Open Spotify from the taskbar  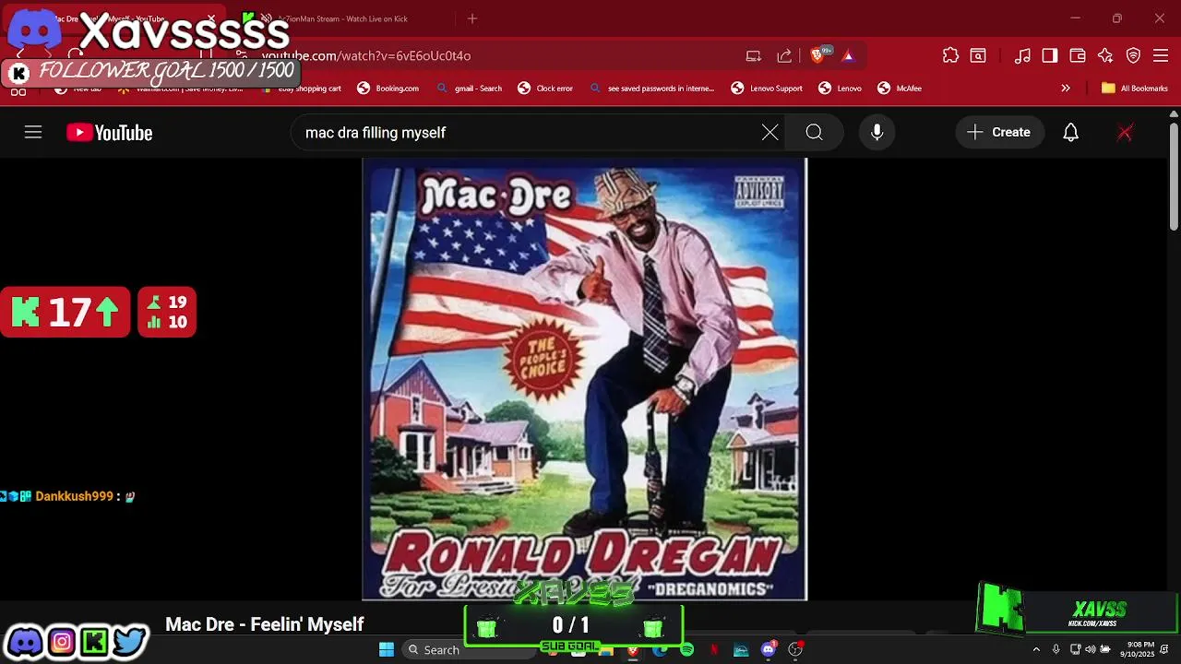coord(686,649)
